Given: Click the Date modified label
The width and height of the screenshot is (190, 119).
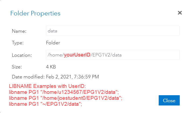Looking at the screenshot, I should click(x=28, y=77).
